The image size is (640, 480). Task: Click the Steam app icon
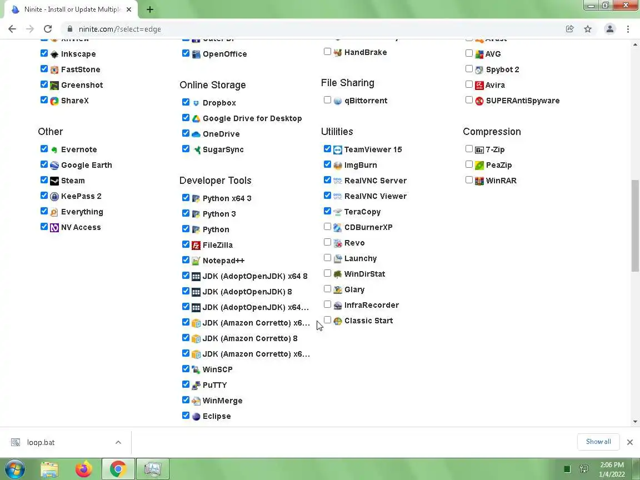54,181
